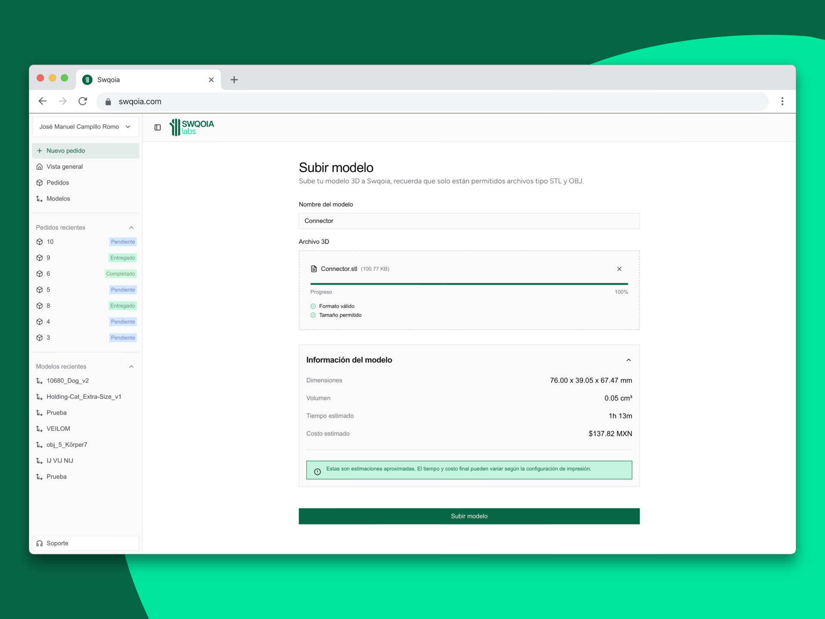Open model VEILOM
Viewport: 825px width, 619px height.
click(86, 429)
